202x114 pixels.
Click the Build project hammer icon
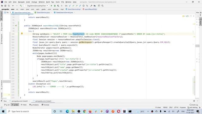[x=21, y=6]
